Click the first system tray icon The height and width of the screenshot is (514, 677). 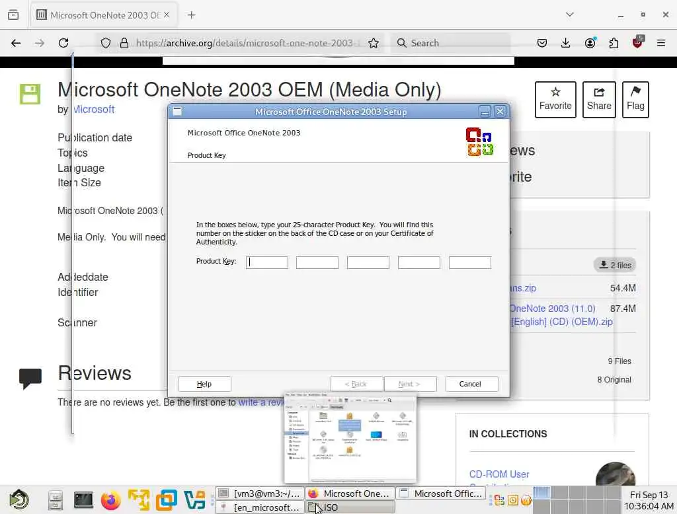500,500
